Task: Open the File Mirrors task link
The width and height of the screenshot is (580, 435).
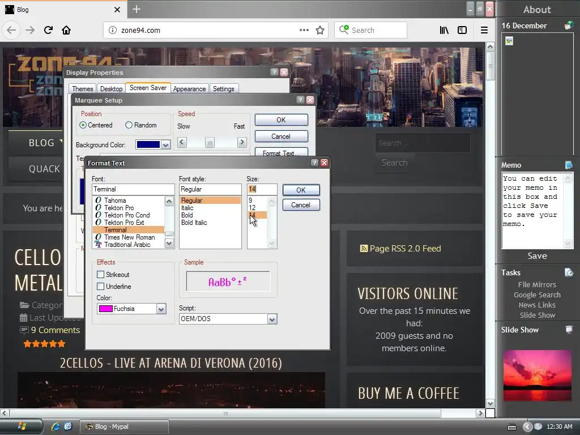Action: pos(537,284)
